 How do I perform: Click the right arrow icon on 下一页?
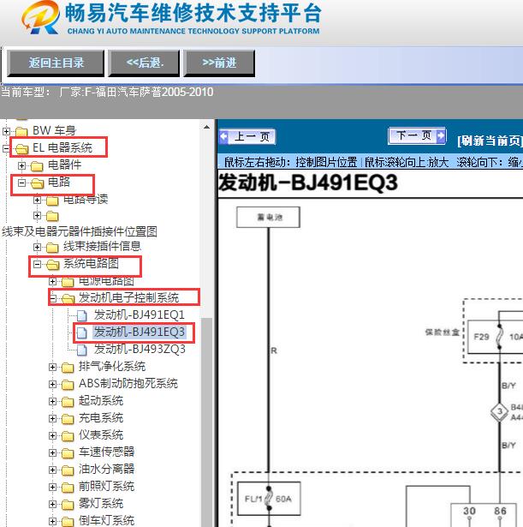(x=441, y=135)
